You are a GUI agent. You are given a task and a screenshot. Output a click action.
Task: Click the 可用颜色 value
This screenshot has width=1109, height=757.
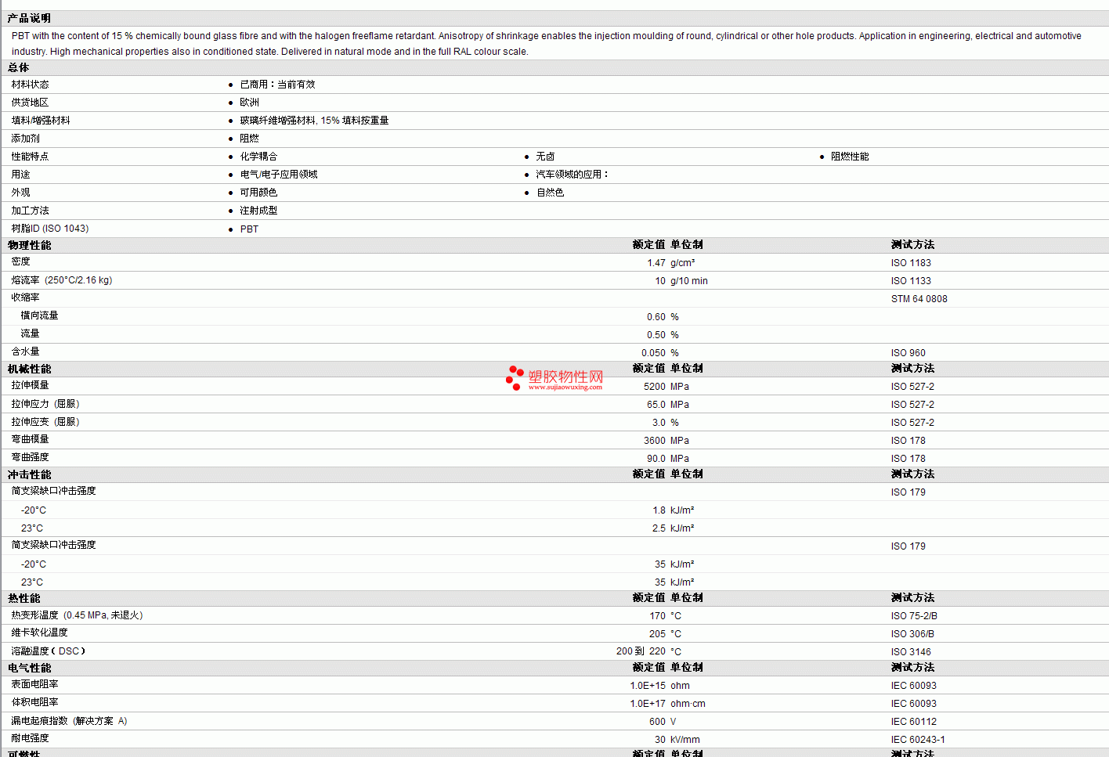(x=258, y=193)
